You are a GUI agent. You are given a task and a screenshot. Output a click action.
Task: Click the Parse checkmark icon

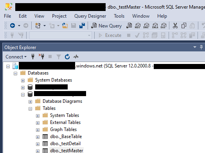point(137,35)
